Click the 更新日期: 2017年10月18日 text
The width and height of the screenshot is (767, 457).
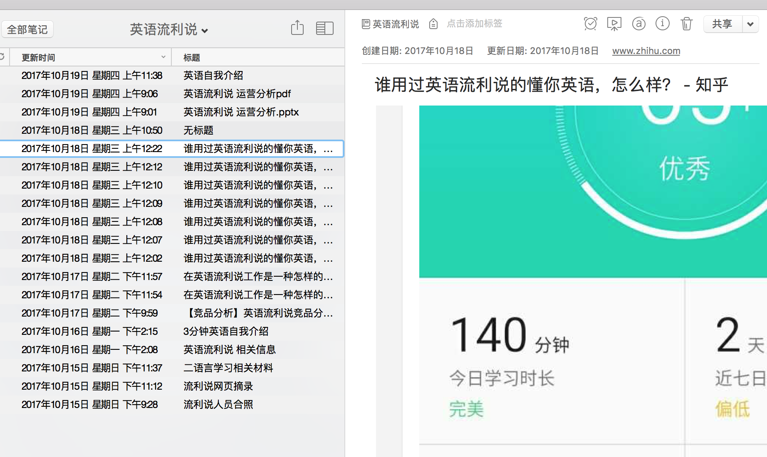click(543, 51)
